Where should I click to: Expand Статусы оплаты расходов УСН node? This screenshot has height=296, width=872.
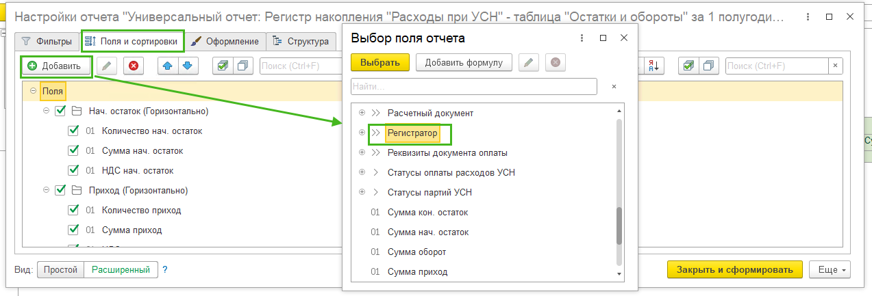(x=362, y=172)
